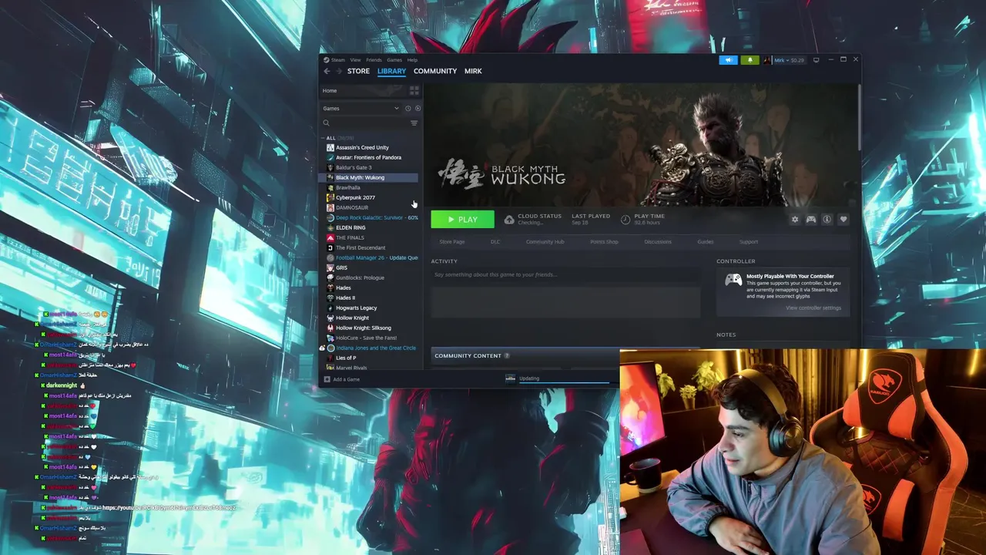The height and width of the screenshot is (555, 986).
Task: Open the MIRK profile tab
Action: pyautogui.click(x=473, y=71)
